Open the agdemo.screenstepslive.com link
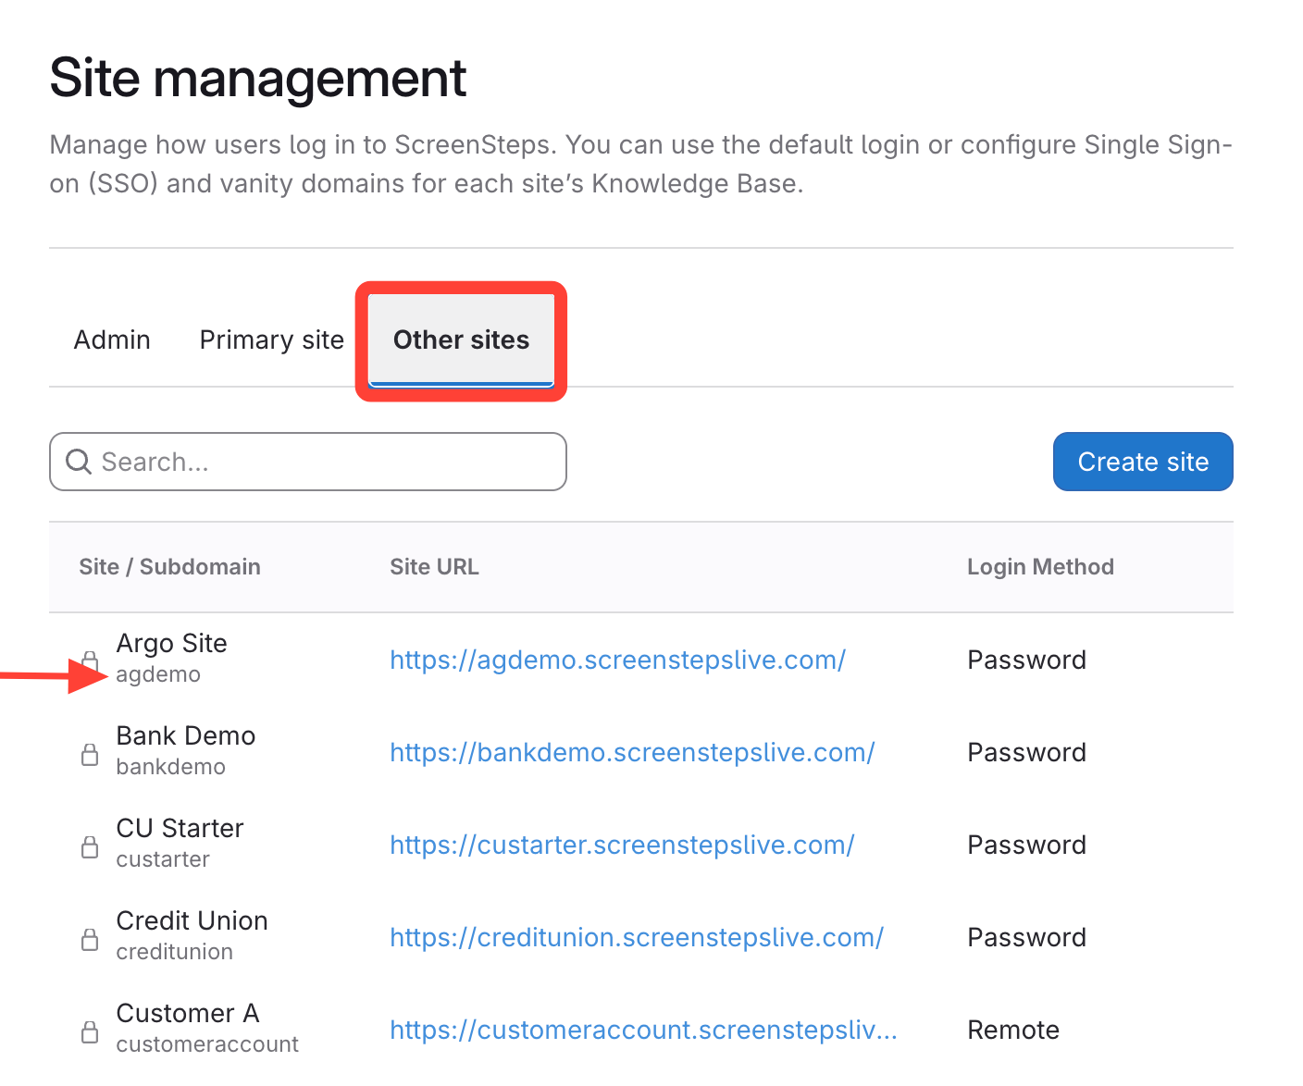This screenshot has height=1086, width=1303. [617, 660]
